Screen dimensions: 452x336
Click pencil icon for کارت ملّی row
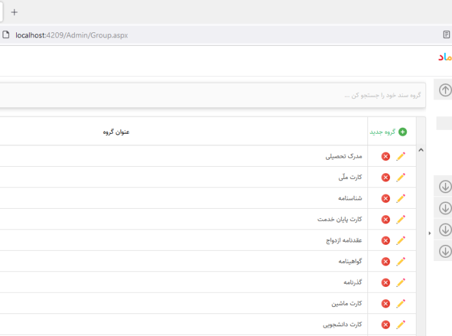(x=400, y=178)
